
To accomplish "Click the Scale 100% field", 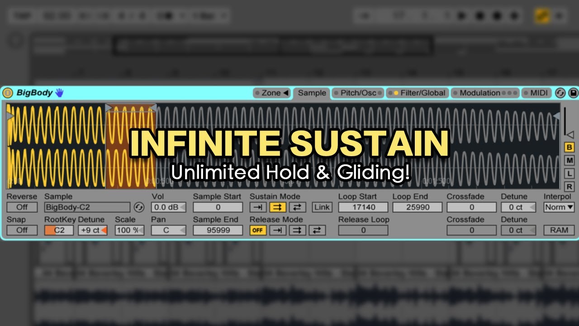I will (129, 230).
